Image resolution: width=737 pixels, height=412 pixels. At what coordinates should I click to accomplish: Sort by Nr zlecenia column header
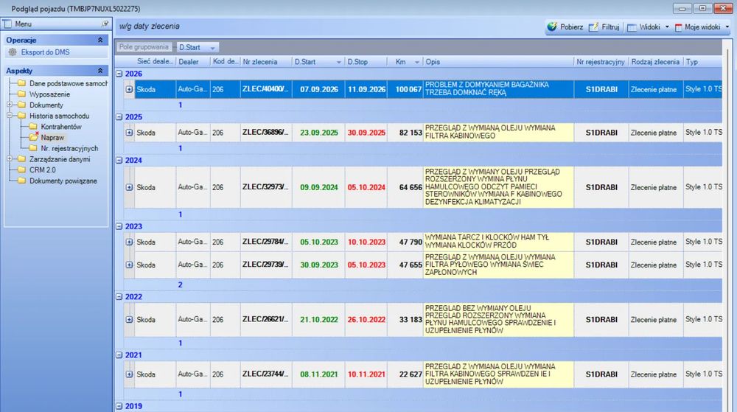(x=266, y=61)
